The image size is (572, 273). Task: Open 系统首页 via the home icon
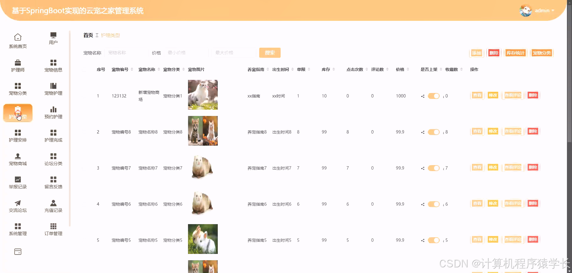pyautogui.click(x=18, y=40)
